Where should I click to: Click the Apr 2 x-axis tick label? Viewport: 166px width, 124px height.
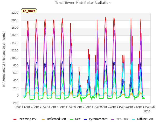(x=38, y=107)
